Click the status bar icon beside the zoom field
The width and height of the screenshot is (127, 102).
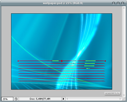click(x=16, y=99)
